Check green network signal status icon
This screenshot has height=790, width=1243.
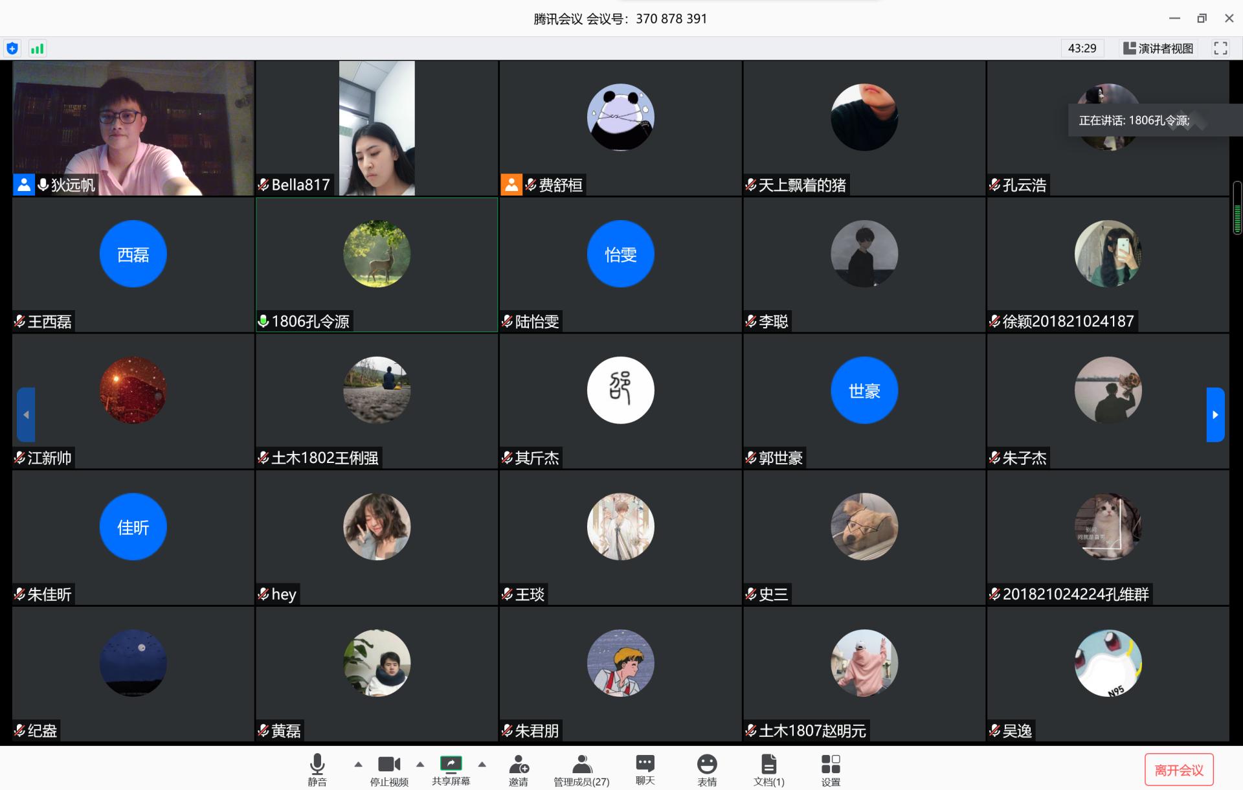coord(38,48)
